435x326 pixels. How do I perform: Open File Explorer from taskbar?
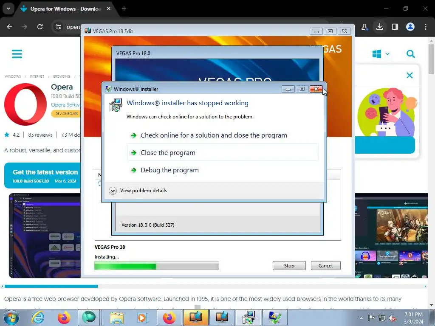pyautogui.click(x=117, y=318)
